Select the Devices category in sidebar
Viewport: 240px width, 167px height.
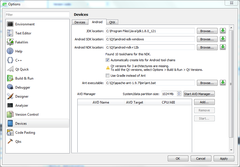pyautogui.click(x=37, y=124)
